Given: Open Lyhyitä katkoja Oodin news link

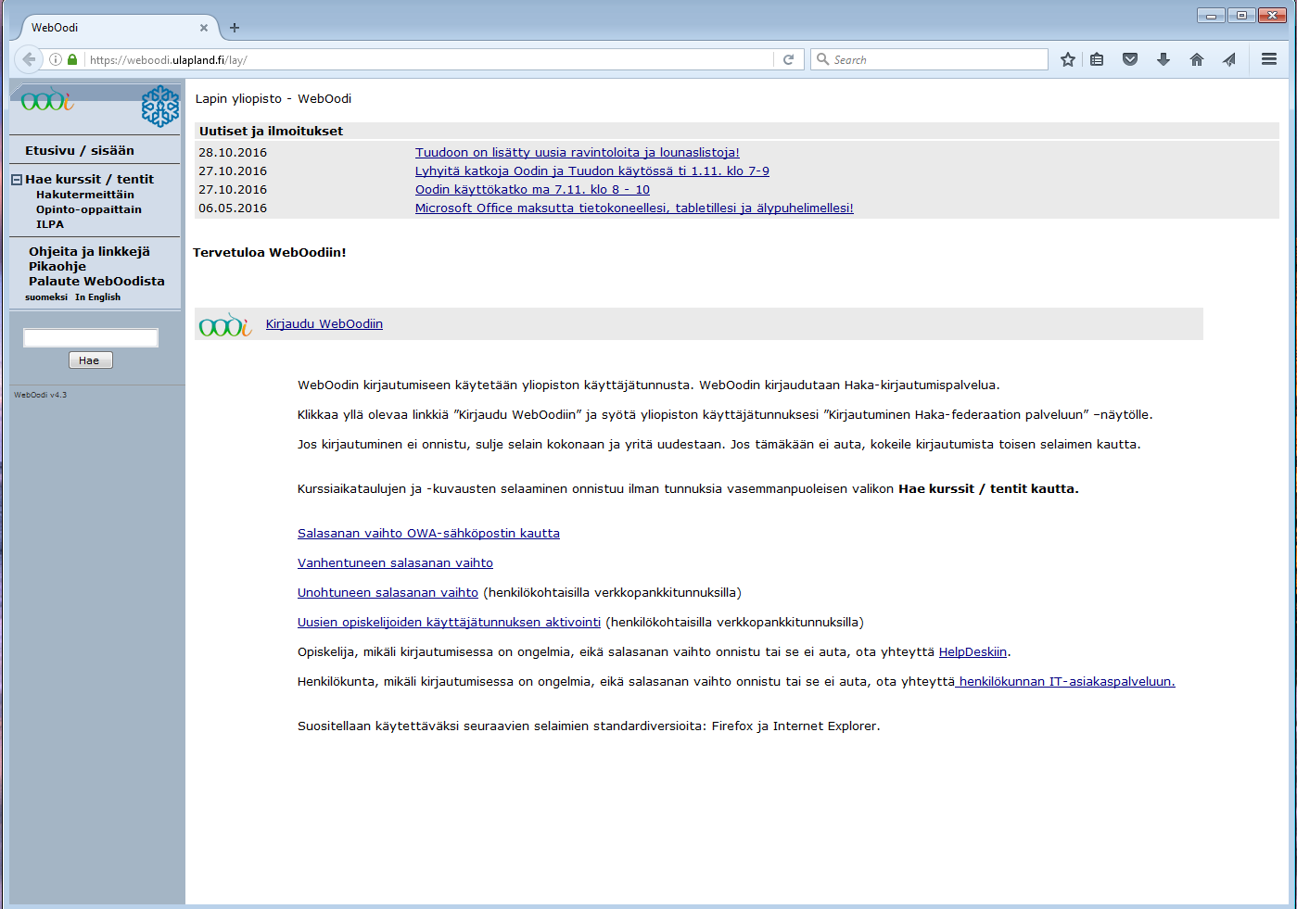Looking at the screenshot, I should tap(592, 171).
